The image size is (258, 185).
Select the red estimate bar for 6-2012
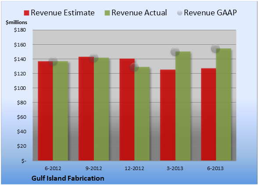coord(46,111)
